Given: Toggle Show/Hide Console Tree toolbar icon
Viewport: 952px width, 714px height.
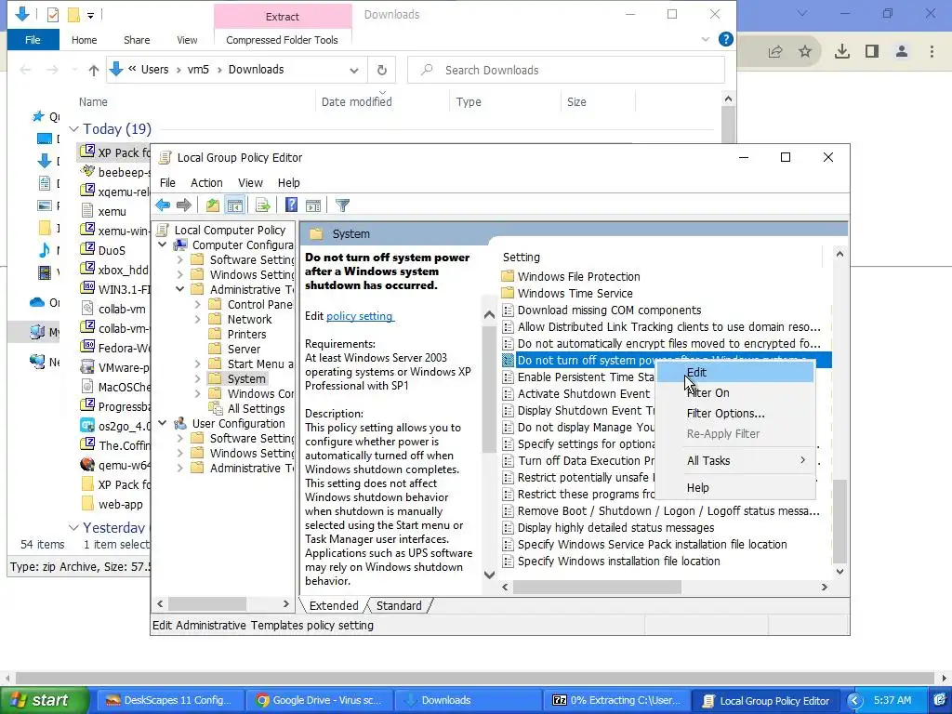Looking at the screenshot, I should pos(234,205).
